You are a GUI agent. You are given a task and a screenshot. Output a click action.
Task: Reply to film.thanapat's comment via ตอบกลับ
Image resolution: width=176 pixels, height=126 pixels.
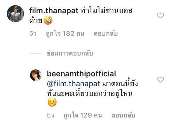click(106, 33)
